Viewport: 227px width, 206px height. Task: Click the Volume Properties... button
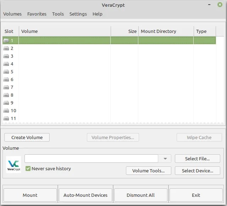pyautogui.click(x=113, y=137)
